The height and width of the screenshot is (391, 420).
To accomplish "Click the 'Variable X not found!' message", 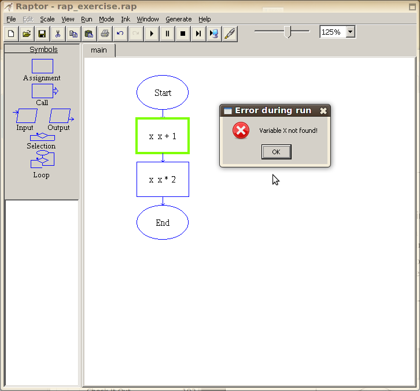I will tap(288, 131).
